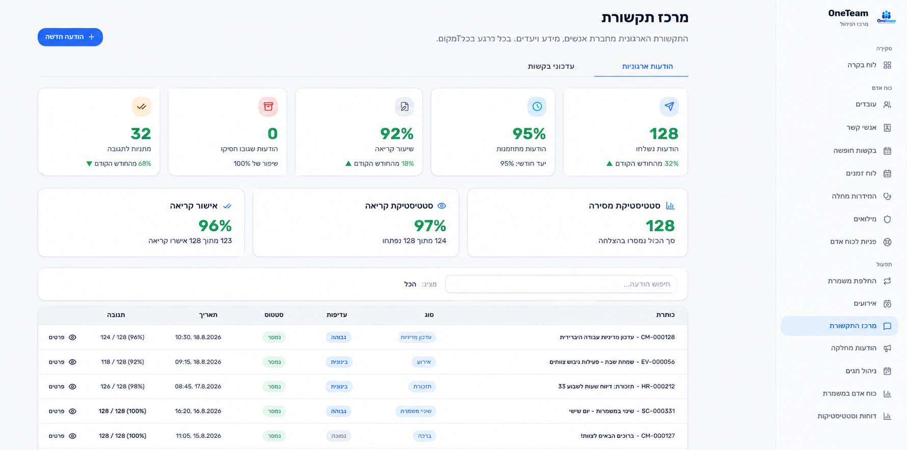The height and width of the screenshot is (450, 907).
Task: Focus the חיפוש הודעה search field
Action: pos(561,284)
